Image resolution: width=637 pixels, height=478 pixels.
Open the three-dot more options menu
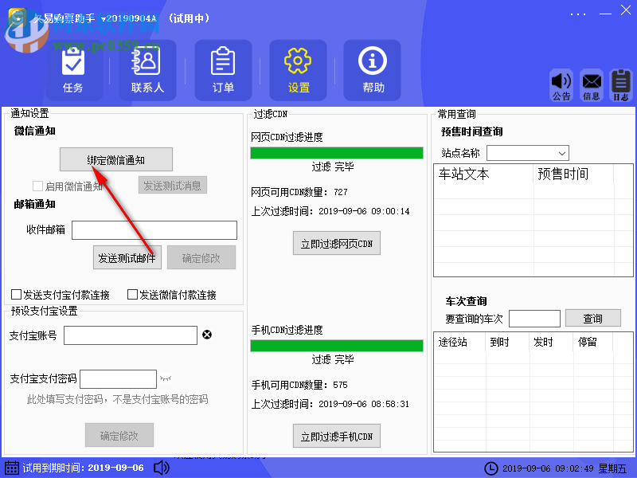point(578,14)
